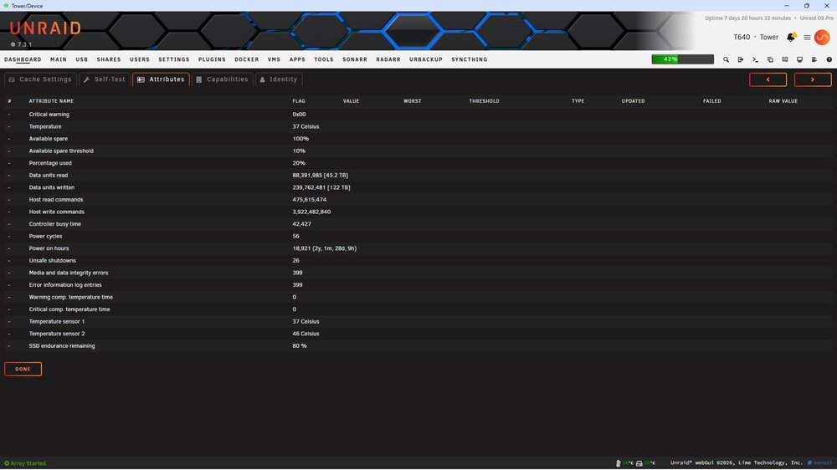This screenshot has width=837, height=470.
Task: Select the Attributes tab
Action: [161, 79]
